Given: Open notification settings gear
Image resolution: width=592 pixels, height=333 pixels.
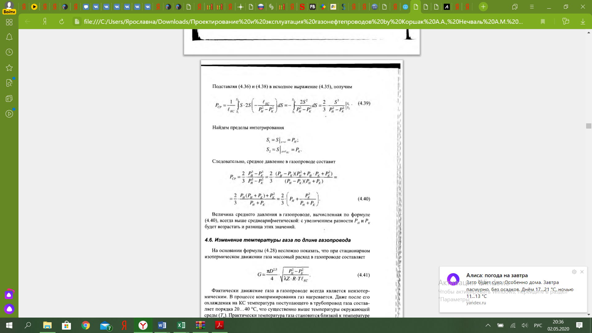Looking at the screenshot, I should (574, 272).
